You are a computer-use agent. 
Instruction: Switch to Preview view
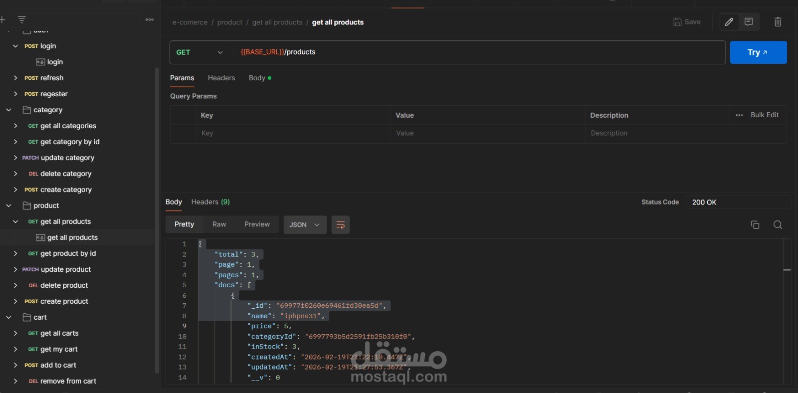tap(257, 224)
